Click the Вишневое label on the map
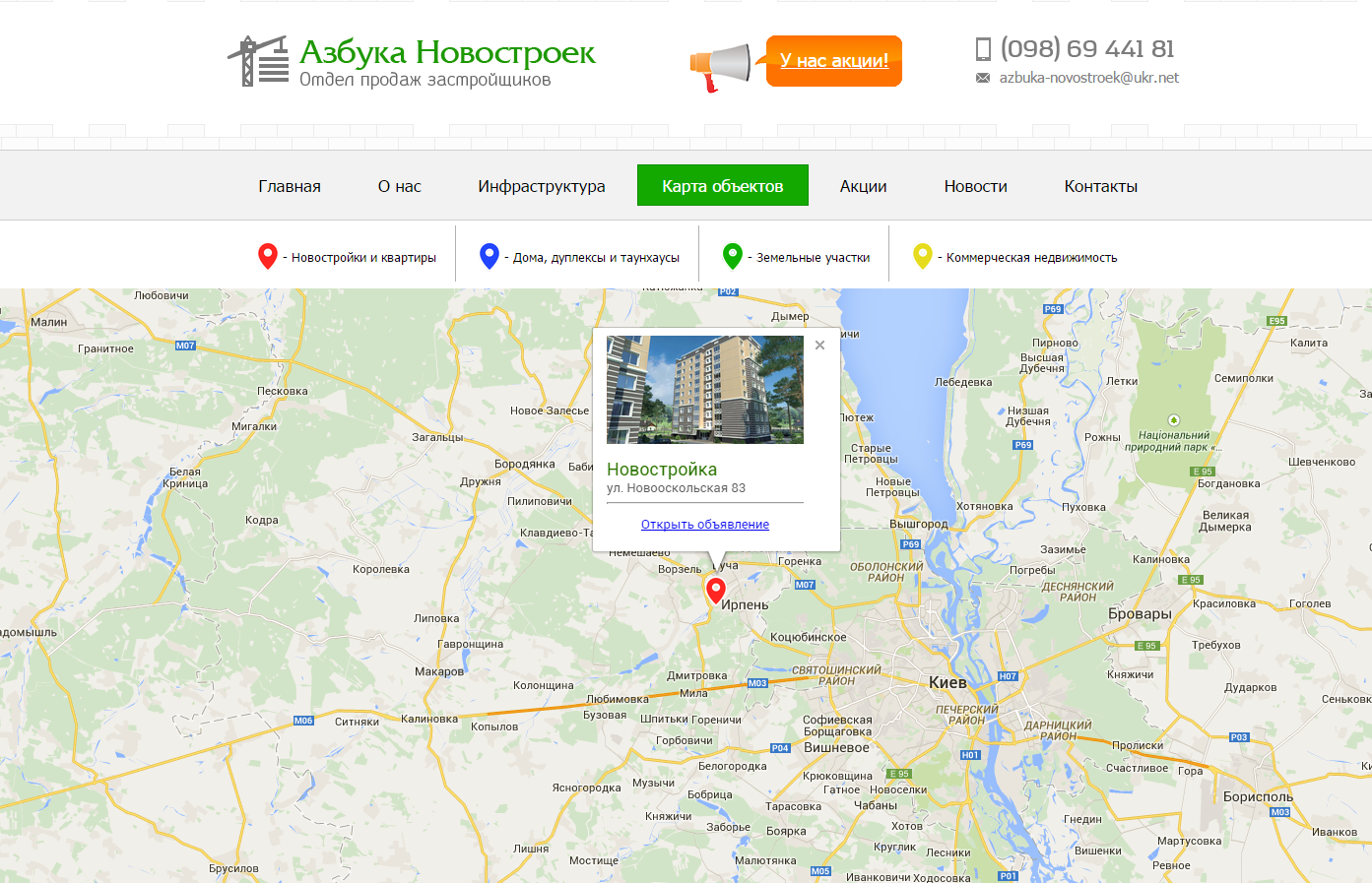The image size is (1372, 883). pos(836,747)
